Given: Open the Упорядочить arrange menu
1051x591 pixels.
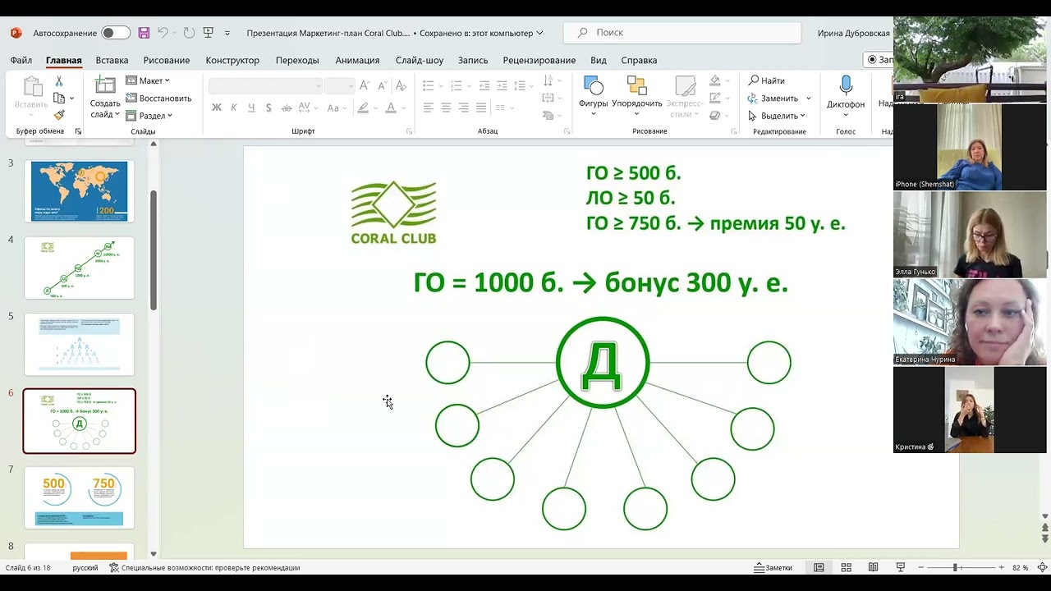Looking at the screenshot, I should click(637, 95).
